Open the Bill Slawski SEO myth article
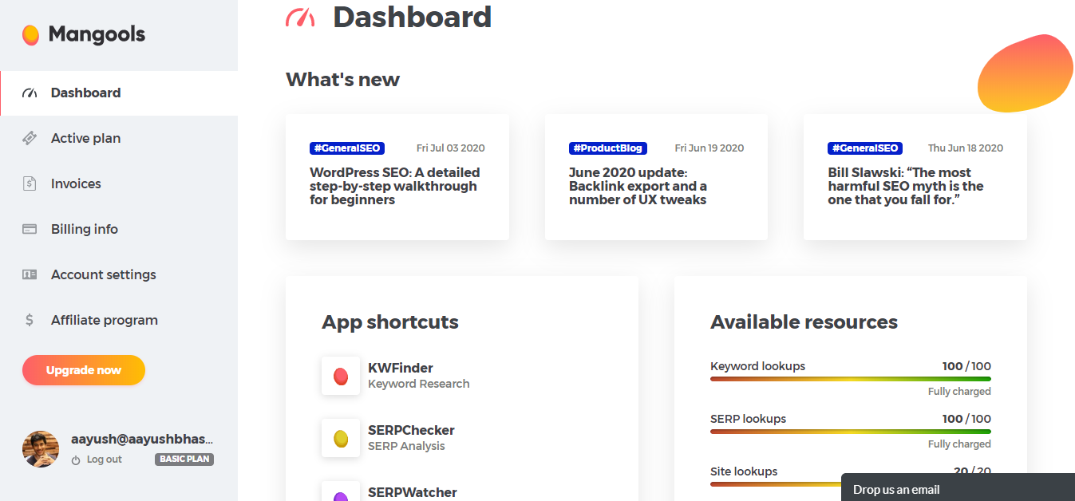This screenshot has height=501, width=1075. point(906,186)
